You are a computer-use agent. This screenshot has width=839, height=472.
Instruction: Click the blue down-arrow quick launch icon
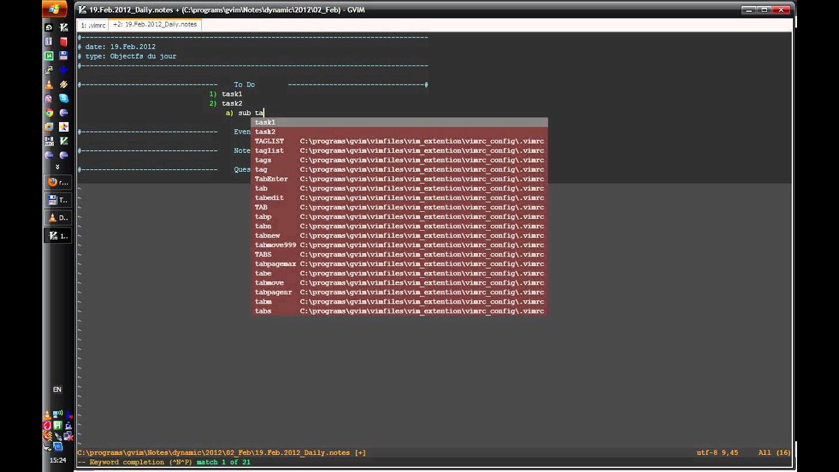tap(64, 70)
